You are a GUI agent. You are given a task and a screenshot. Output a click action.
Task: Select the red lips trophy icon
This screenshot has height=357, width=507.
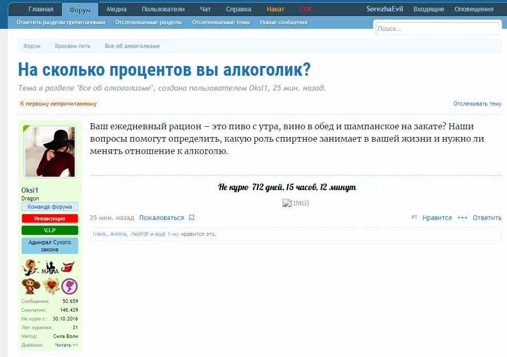pos(68,267)
